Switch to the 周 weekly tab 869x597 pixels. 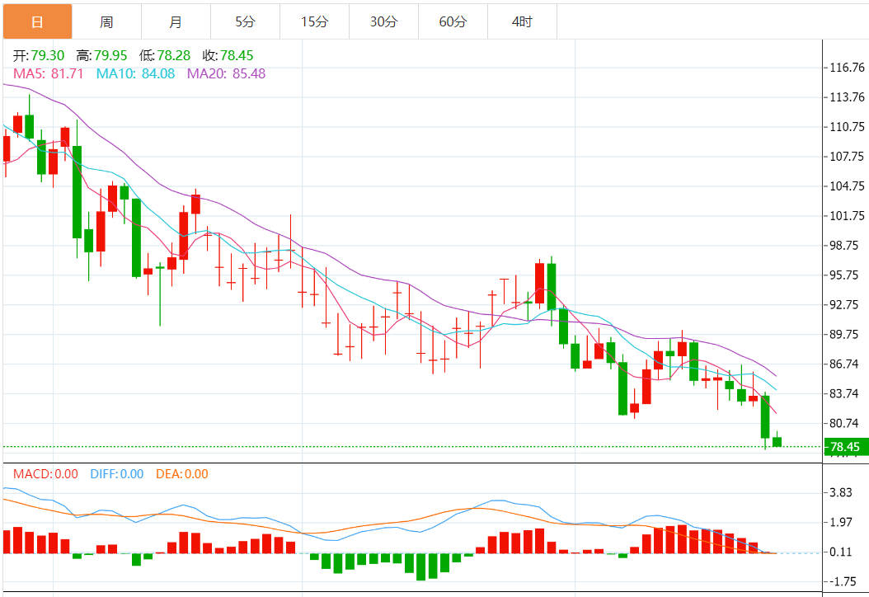click(x=106, y=21)
